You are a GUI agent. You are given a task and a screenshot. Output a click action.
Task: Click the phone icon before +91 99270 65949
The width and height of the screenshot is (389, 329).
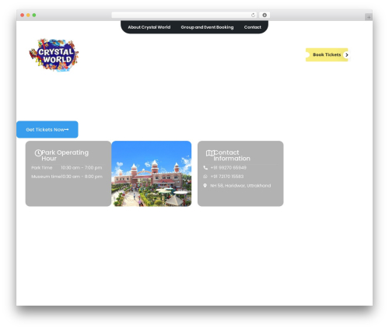pyautogui.click(x=205, y=168)
